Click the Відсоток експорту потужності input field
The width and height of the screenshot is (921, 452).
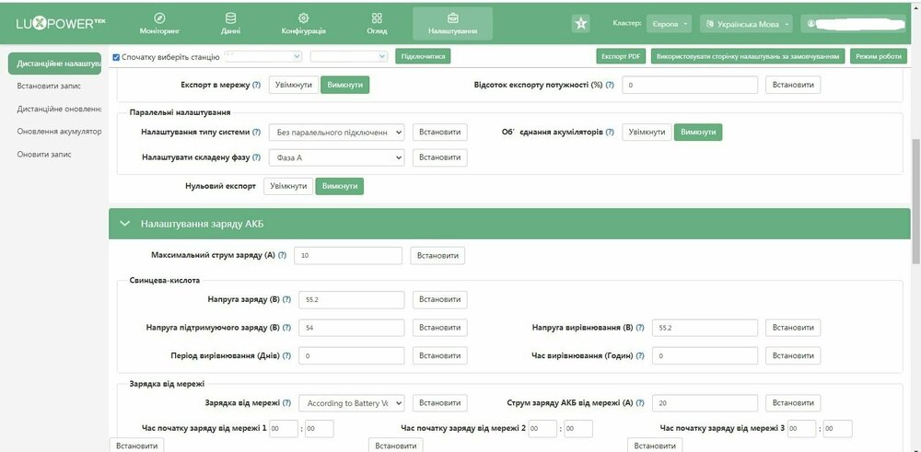point(690,85)
